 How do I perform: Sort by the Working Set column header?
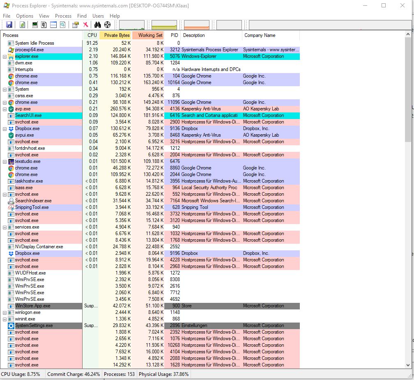pos(148,35)
